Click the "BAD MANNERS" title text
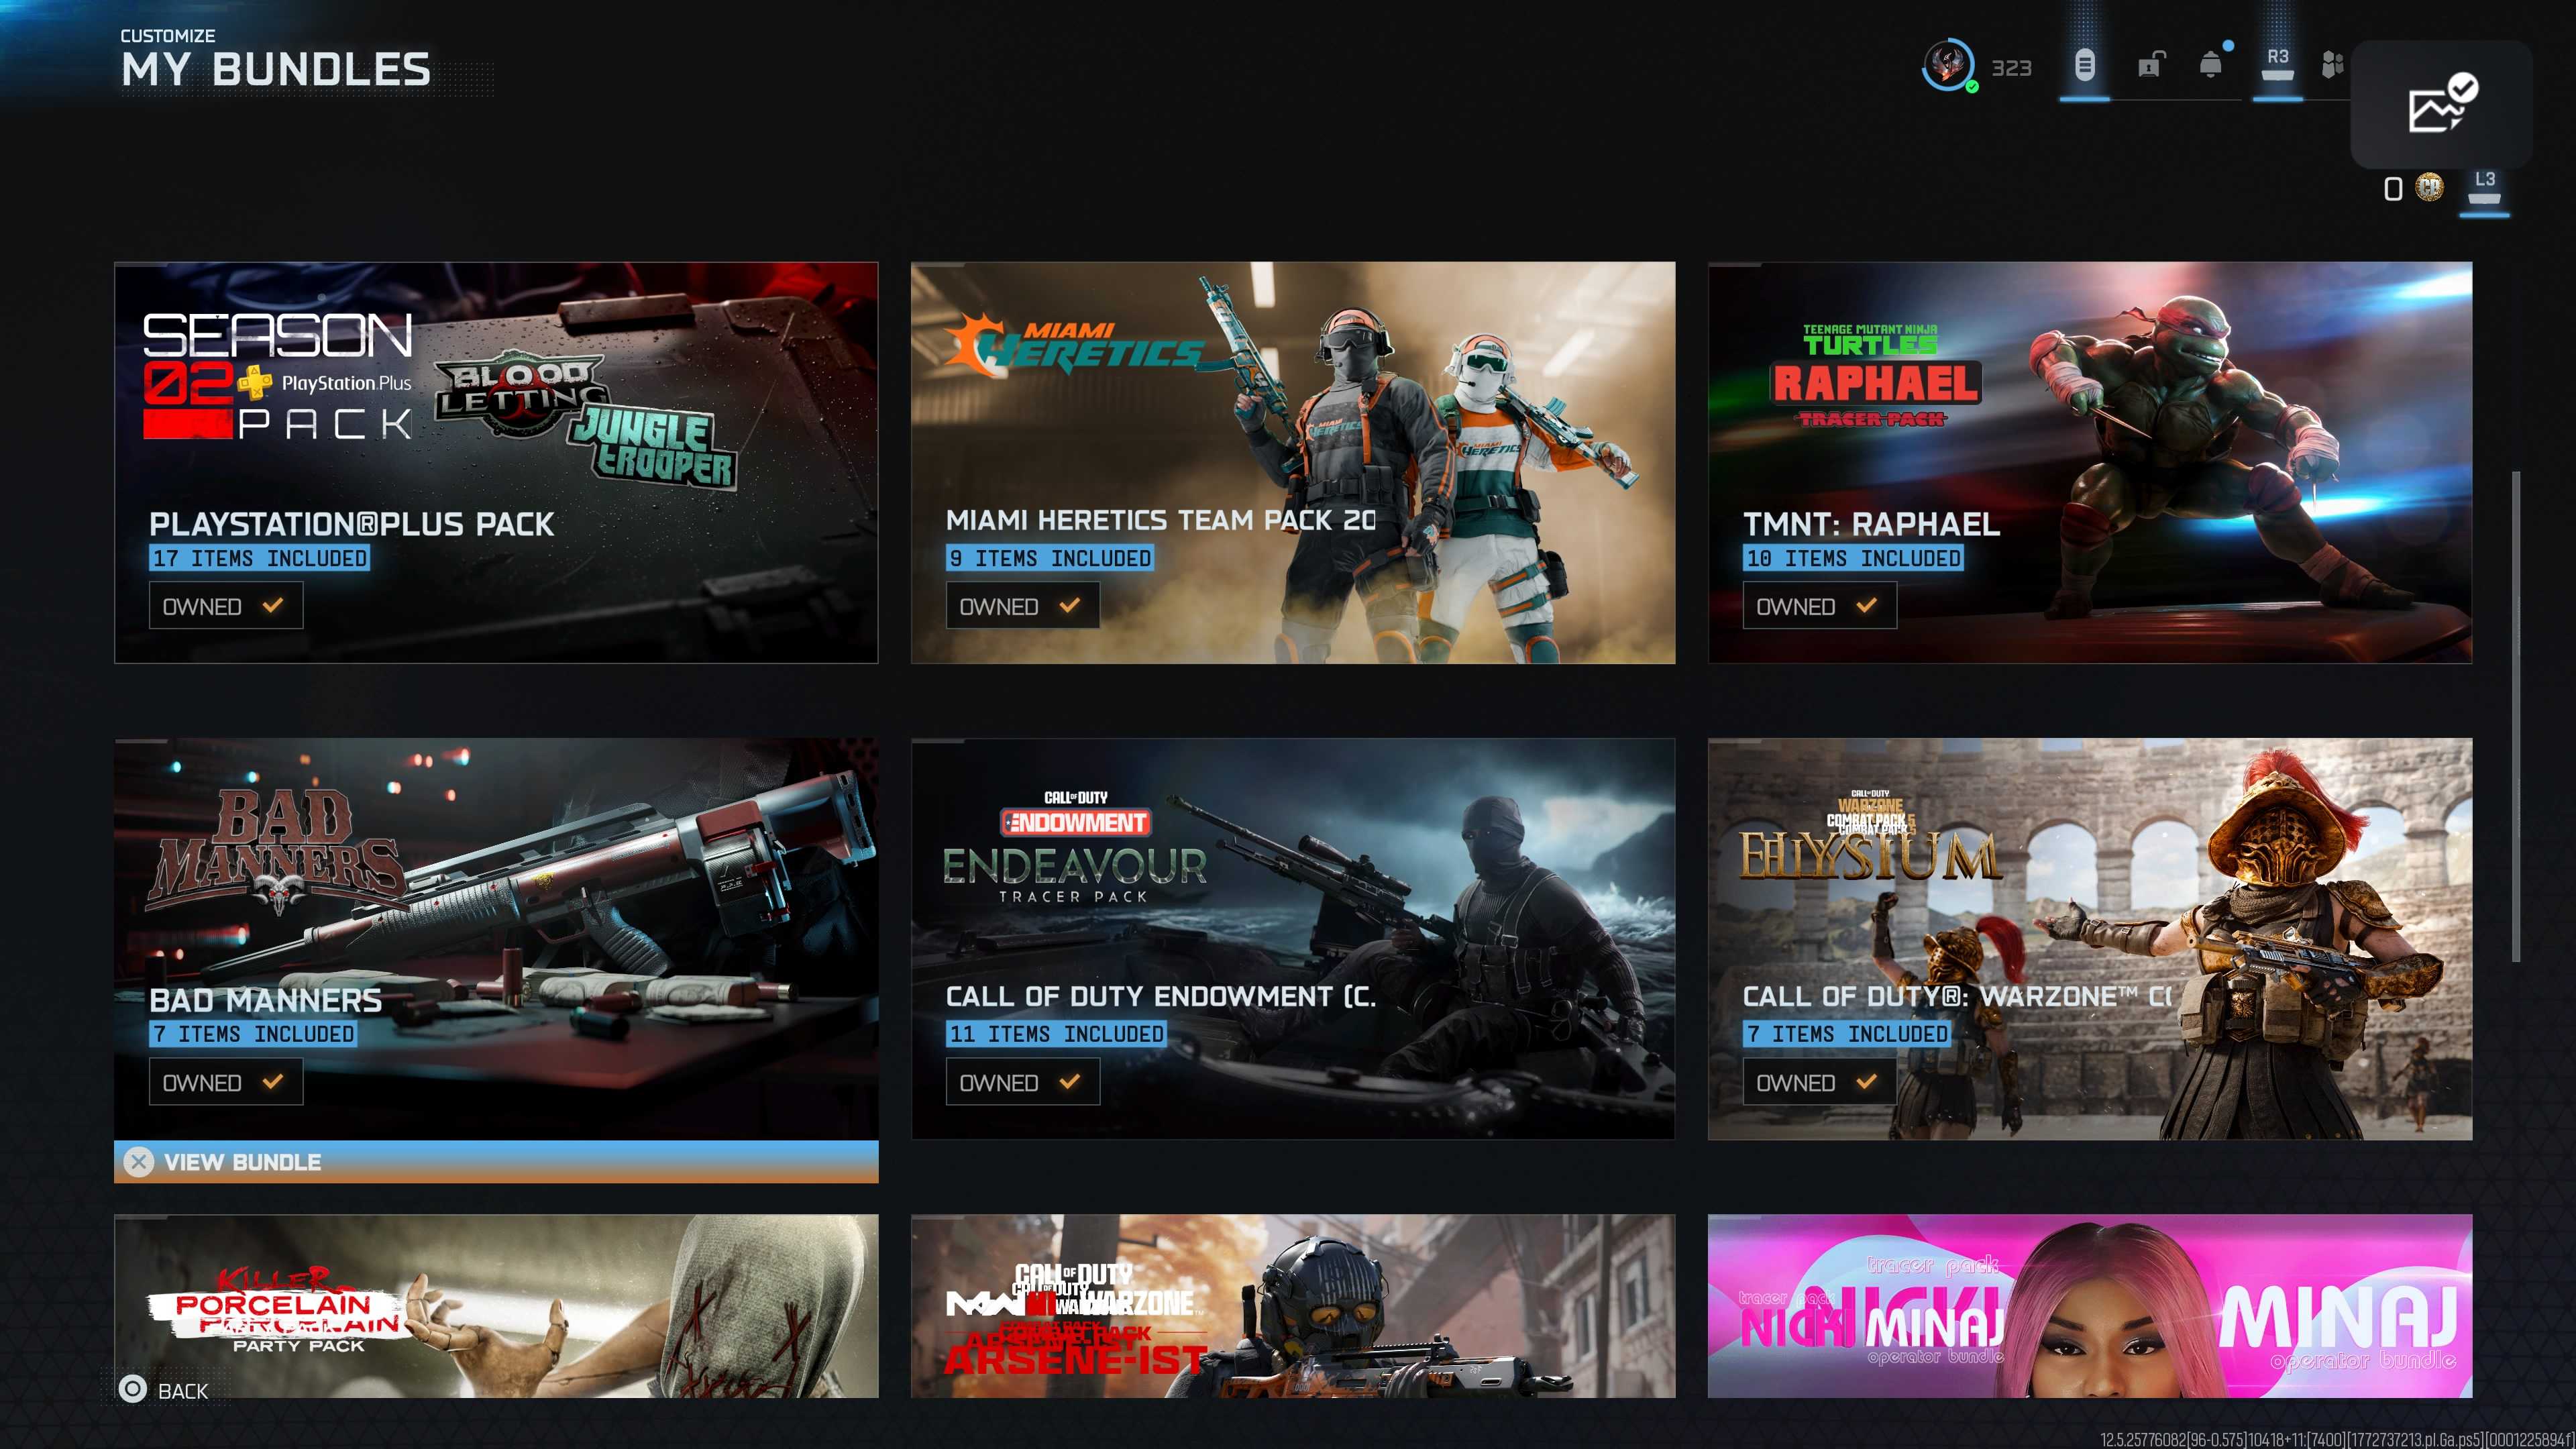 [x=265, y=1000]
